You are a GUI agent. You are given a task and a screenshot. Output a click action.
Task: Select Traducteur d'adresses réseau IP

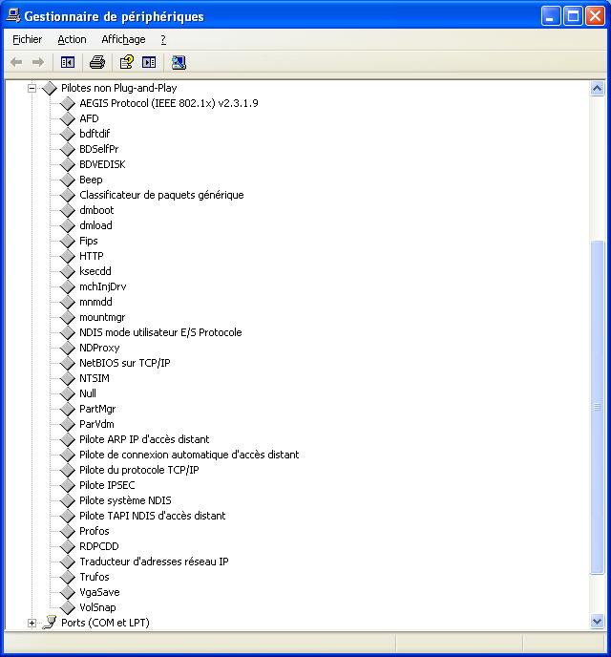[154, 562]
